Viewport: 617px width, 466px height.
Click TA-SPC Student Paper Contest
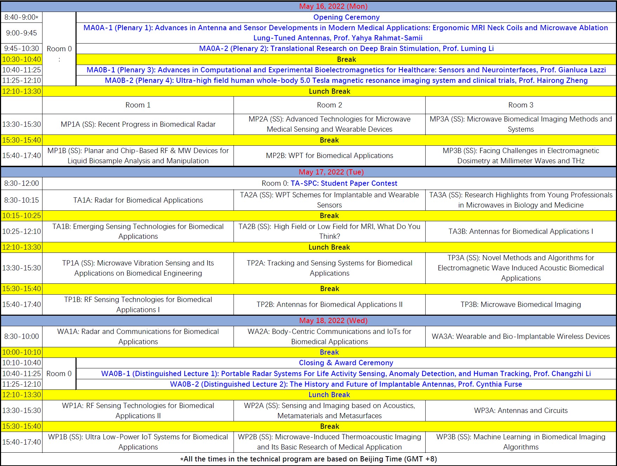pos(344,183)
